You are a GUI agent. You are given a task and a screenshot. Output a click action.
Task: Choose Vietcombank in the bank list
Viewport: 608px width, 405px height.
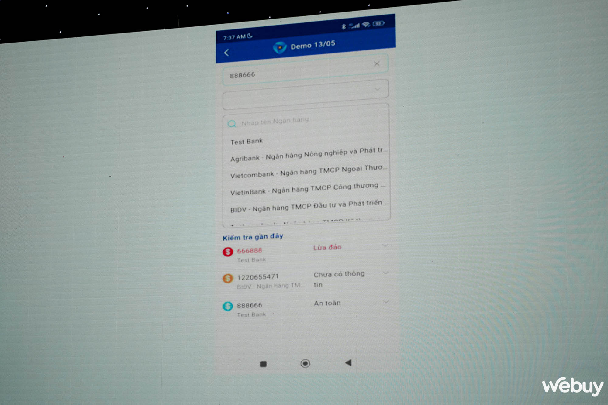click(308, 172)
